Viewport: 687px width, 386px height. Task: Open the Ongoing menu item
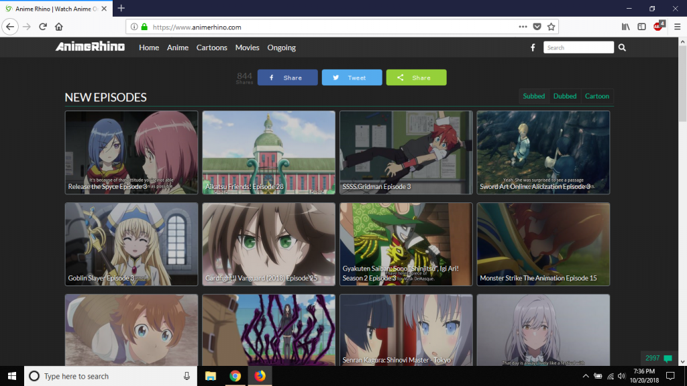click(x=281, y=48)
